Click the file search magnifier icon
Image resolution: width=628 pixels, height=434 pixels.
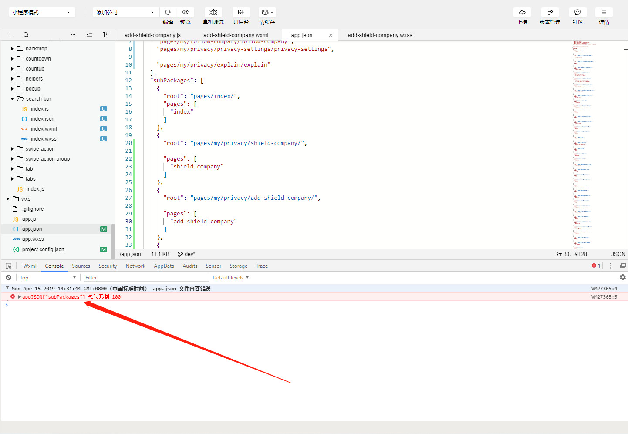(26, 35)
